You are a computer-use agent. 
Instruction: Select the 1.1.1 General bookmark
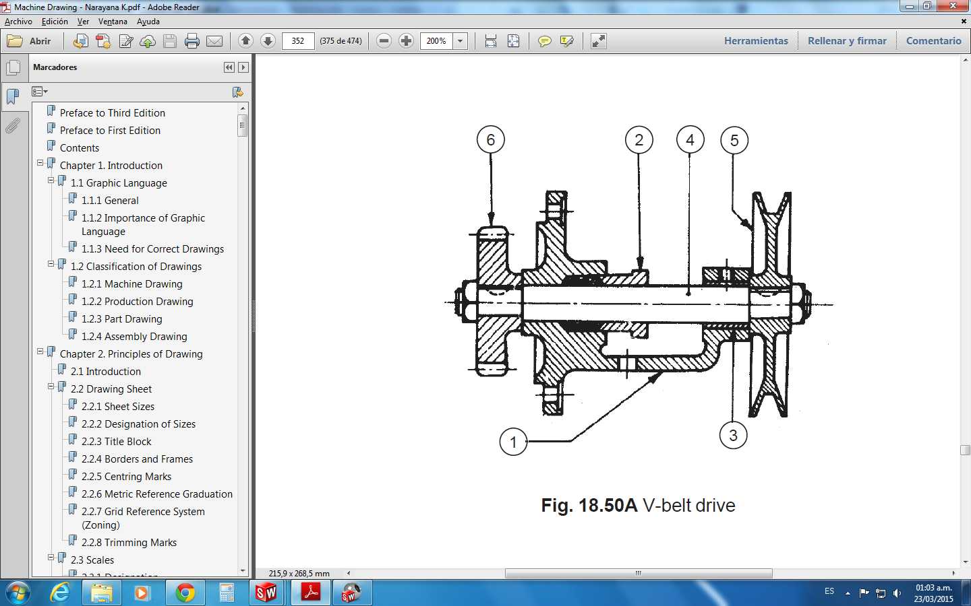click(110, 201)
